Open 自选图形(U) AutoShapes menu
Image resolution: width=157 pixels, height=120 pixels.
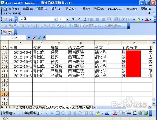33,113
